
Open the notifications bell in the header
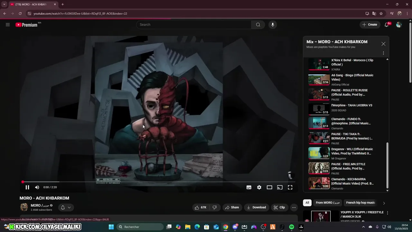387,24
